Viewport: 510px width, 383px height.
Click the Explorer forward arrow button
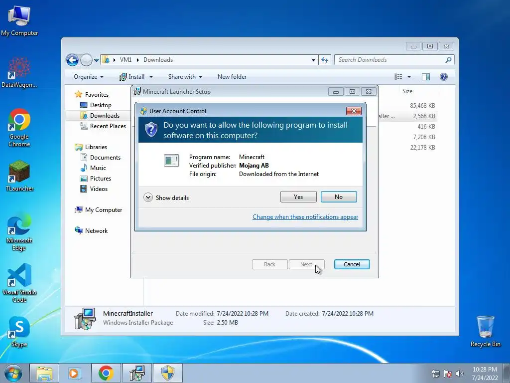[86, 60]
